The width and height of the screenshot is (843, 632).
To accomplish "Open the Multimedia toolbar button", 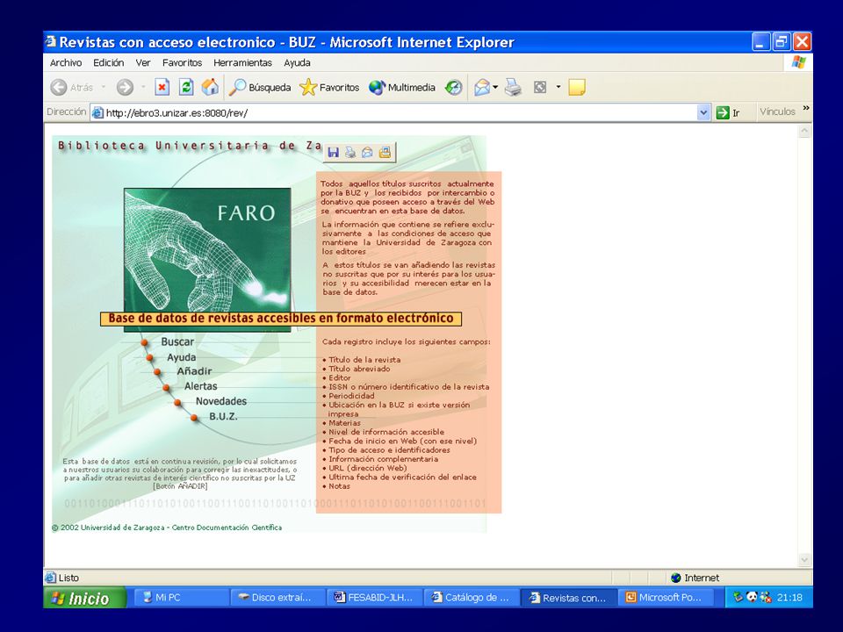I will (x=402, y=87).
